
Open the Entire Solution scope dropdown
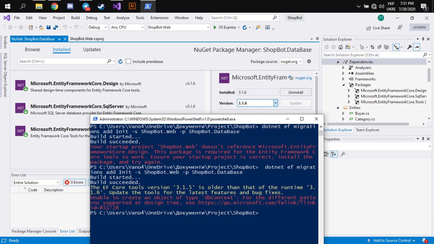pyautogui.click(x=36, y=183)
